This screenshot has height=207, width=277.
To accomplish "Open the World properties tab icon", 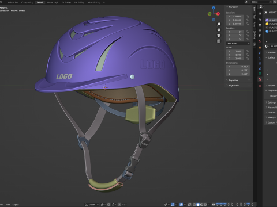I will [260, 41].
